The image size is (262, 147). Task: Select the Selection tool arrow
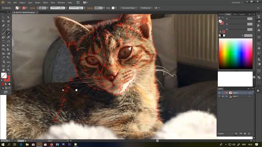click(3, 17)
